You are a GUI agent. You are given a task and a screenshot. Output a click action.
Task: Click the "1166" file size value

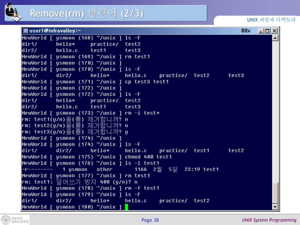(x=141, y=170)
